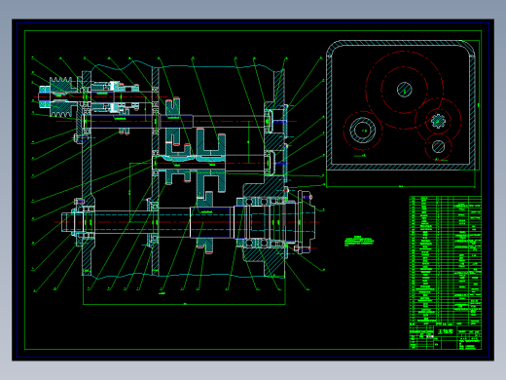Click the hatched housing outline of the side view
Image resolution: width=506 pixels, height=380 pixels.
click(401, 105)
